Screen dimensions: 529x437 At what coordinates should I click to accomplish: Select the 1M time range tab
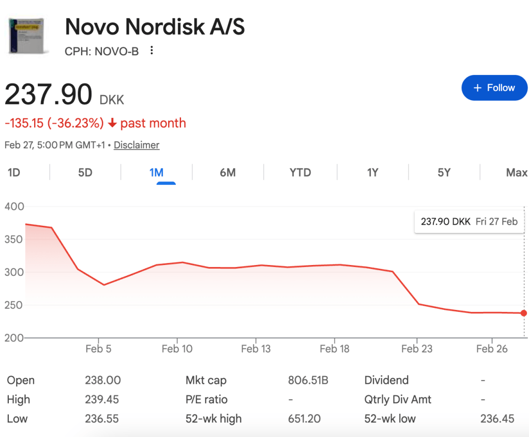(156, 173)
